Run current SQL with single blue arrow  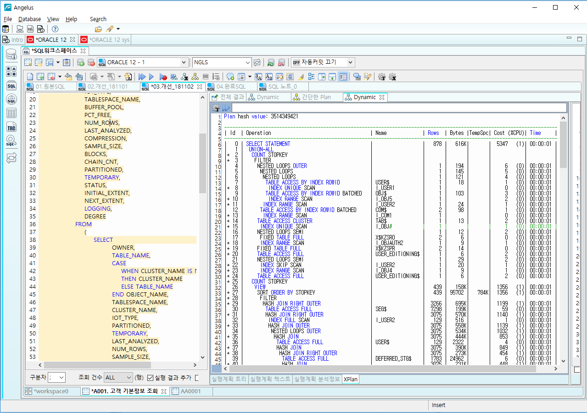(152, 77)
